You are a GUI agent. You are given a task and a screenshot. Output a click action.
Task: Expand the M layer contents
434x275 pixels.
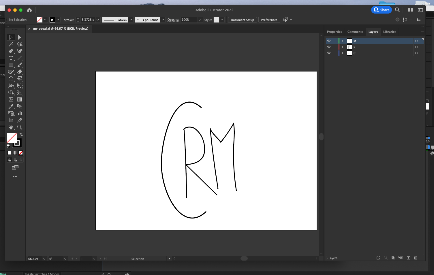tap(342, 41)
